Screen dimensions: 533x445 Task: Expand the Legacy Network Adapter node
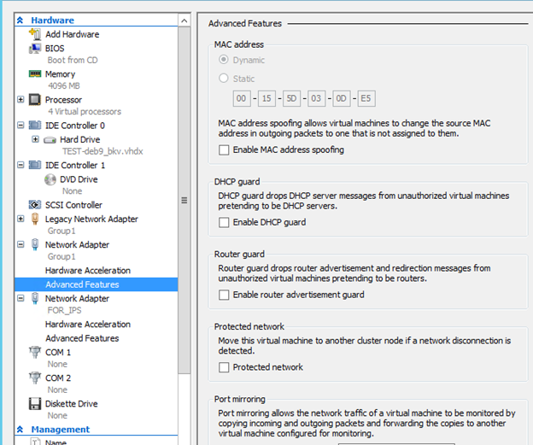20,219
